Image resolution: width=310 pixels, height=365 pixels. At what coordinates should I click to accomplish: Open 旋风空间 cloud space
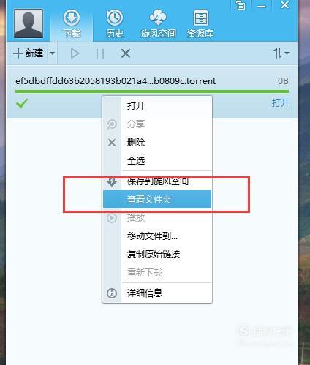pos(158,24)
